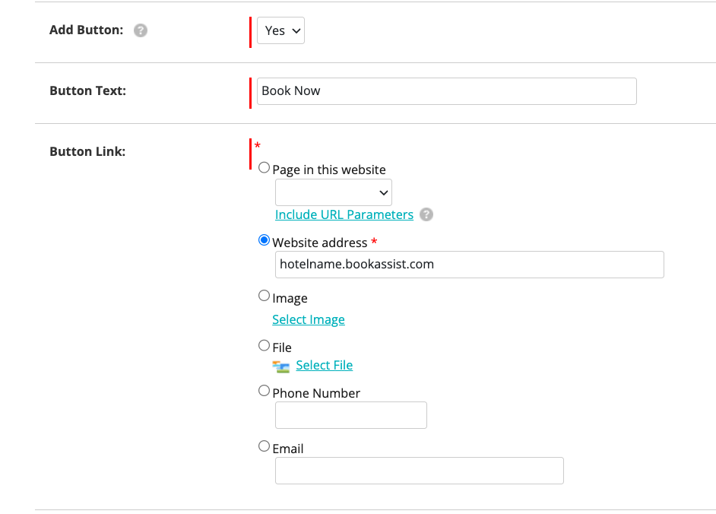Click the Page in this website label
716x514 pixels.
pyautogui.click(x=329, y=170)
